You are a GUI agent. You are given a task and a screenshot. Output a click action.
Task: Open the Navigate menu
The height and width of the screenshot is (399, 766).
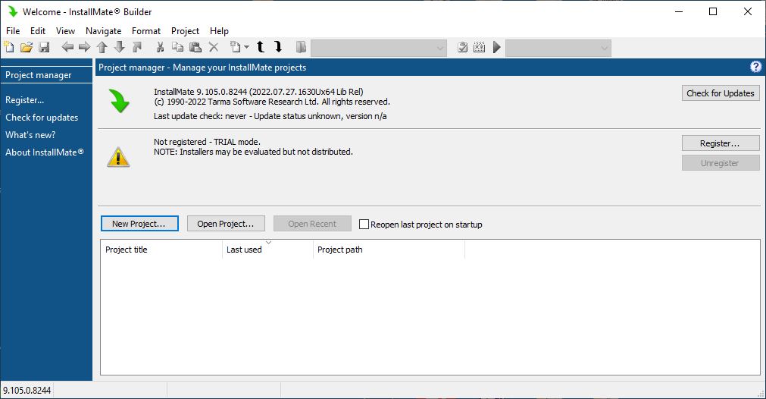[x=104, y=31]
